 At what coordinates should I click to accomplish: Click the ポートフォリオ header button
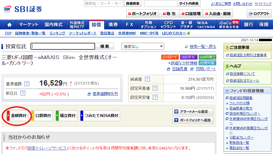[142, 13]
